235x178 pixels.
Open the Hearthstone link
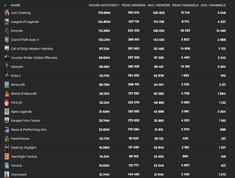(20, 139)
